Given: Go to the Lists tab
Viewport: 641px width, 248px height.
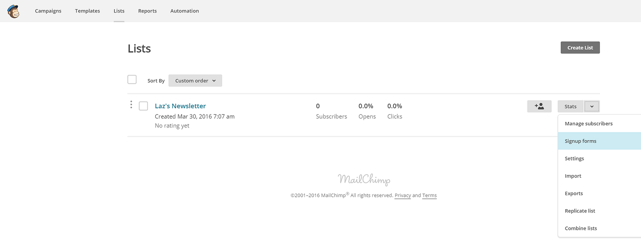Looking at the screenshot, I should pyautogui.click(x=119, y=11).
